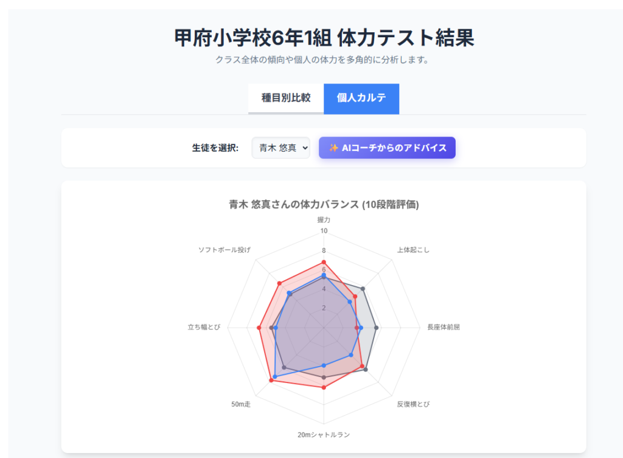
Task: Click the 握力 axis label on the radar chart
Action: (324, 219)
